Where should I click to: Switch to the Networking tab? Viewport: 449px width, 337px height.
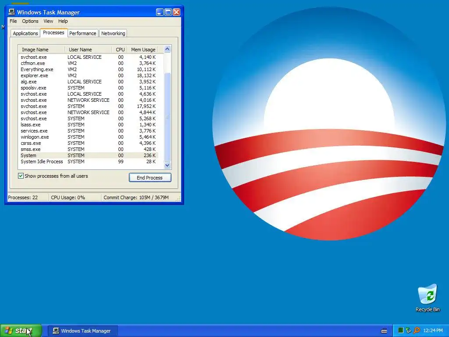coord(113,33)
